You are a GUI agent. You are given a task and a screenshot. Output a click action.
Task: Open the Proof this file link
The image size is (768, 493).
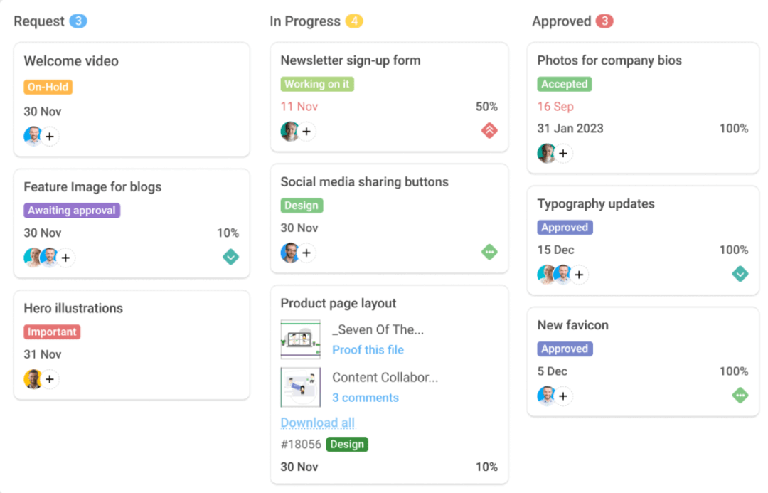coord(368,349)
